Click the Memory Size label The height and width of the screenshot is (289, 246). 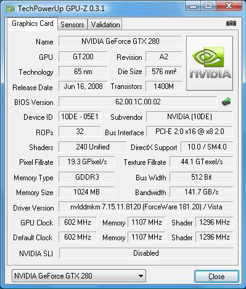[x=35, y=193]
